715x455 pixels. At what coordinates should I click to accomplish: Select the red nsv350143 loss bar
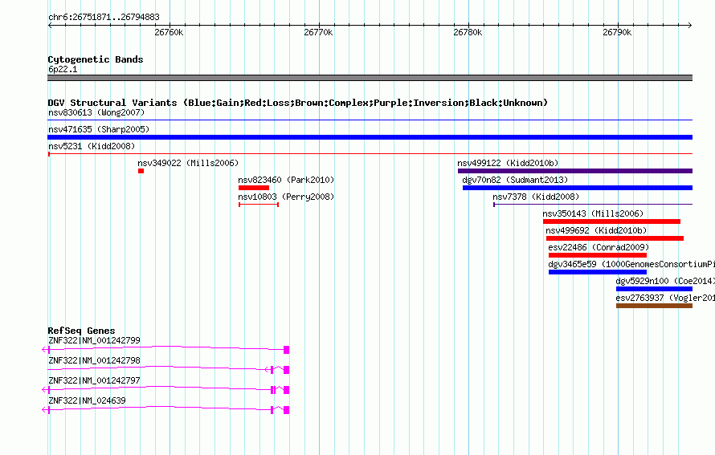click(x=611, y=221)
